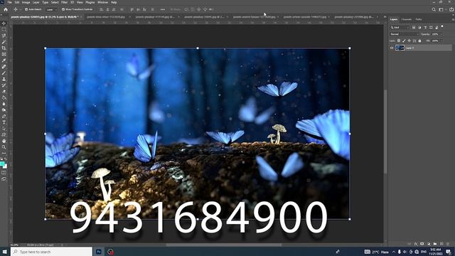Select the Crop tool

[x=4, y=48]
